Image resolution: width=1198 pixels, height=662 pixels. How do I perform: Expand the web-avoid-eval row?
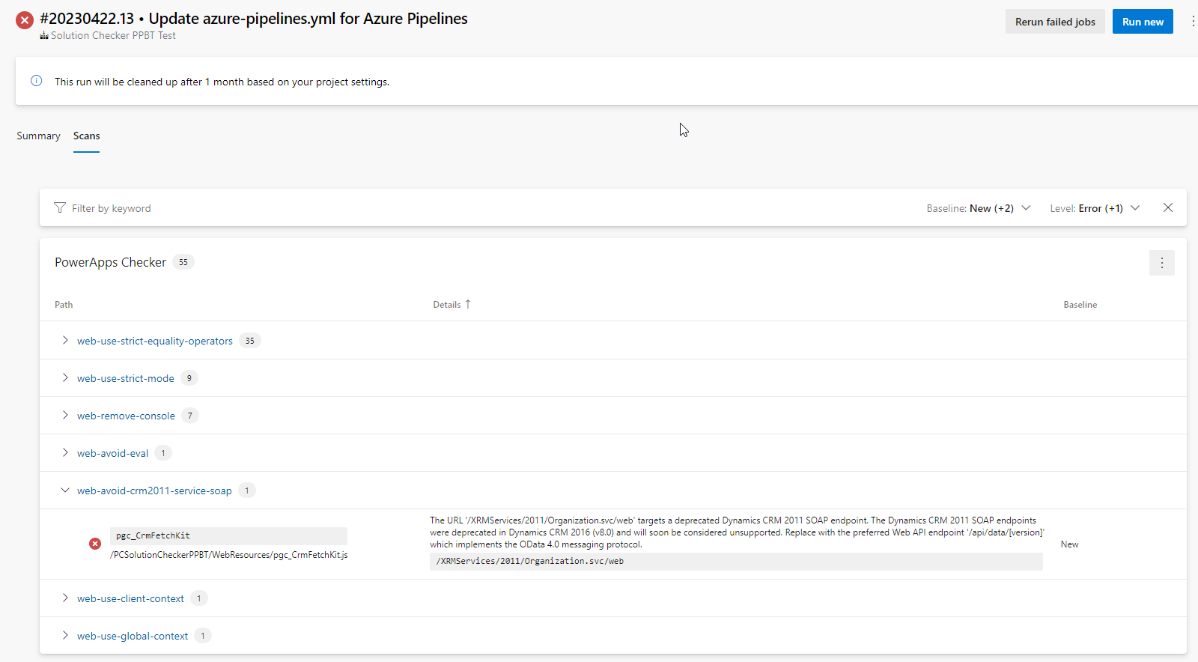pyautogui.click(x=65, y=452)
